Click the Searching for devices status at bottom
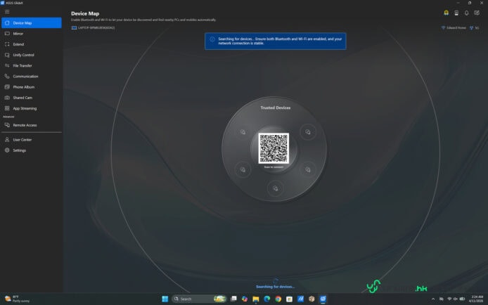488x305 pixels. [275, 287]
